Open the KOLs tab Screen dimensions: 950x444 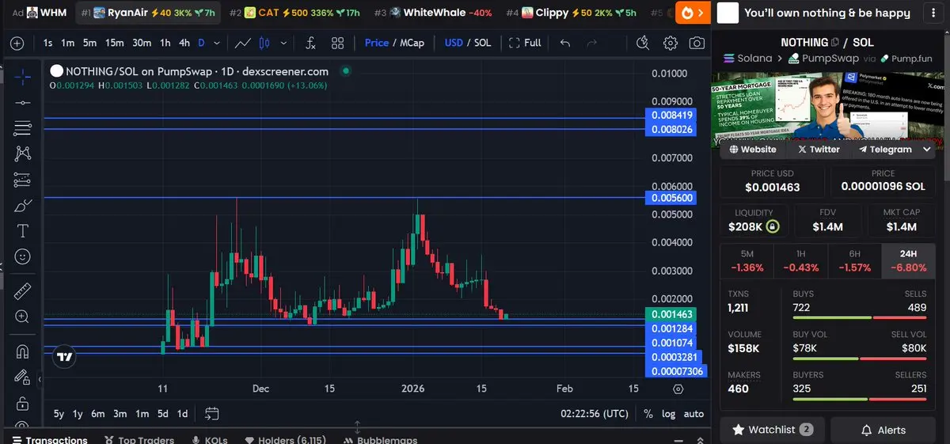click(209, 440)
